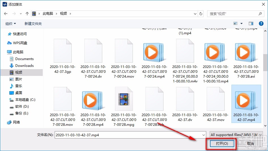Open the recent locations dropdown arrow

(21, 14)
